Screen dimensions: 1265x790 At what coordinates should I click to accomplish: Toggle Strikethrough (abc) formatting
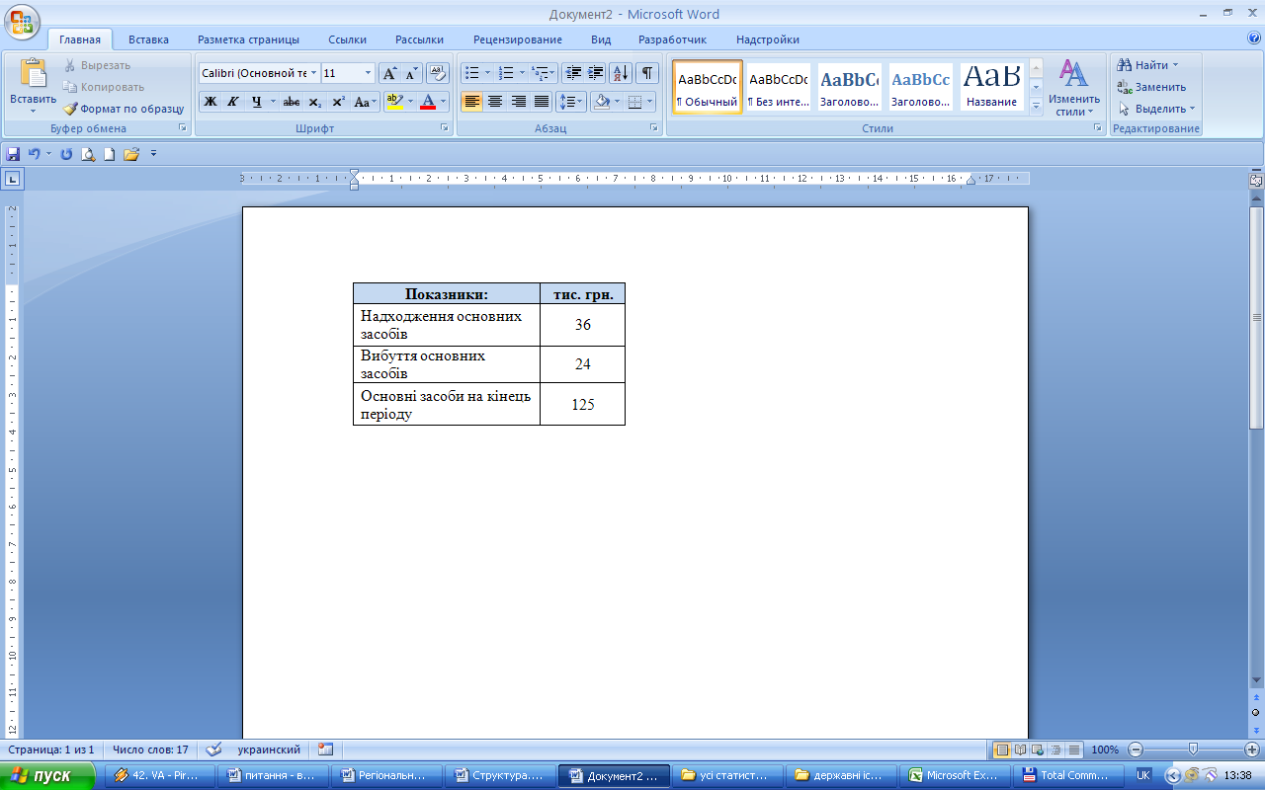click(292, 102)
